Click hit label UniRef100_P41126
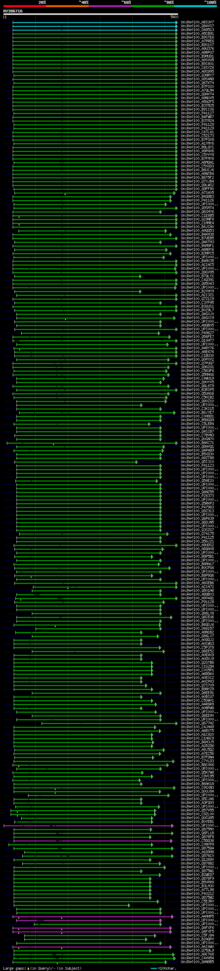This screenshot has height=971, width=220. (197, 200)
